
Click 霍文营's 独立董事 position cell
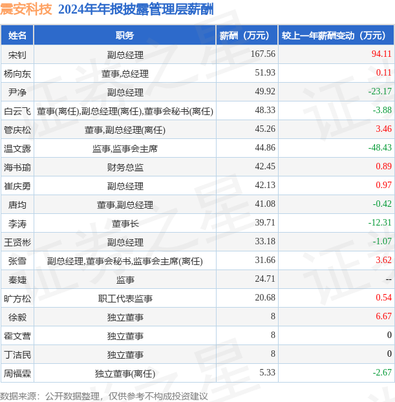pos(125,335)
